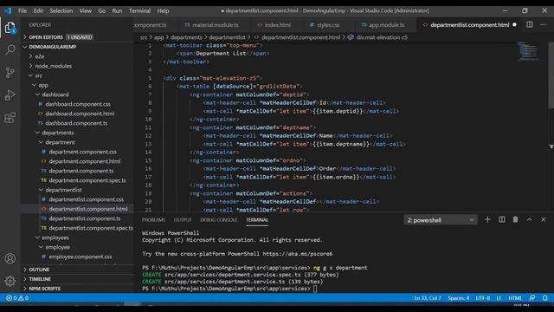Open the Edit menu
Image resolution: width=554 pixels, height=312 pixels.
(x=38, y=10)
